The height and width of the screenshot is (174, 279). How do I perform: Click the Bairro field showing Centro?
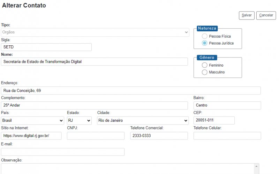[227, 106]
